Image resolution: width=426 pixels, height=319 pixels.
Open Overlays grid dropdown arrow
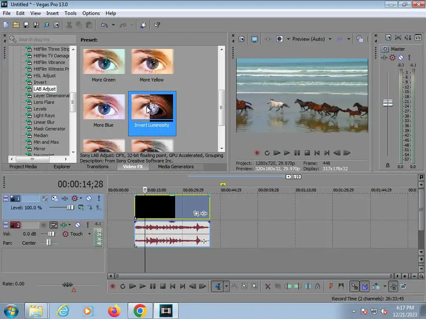349,39
